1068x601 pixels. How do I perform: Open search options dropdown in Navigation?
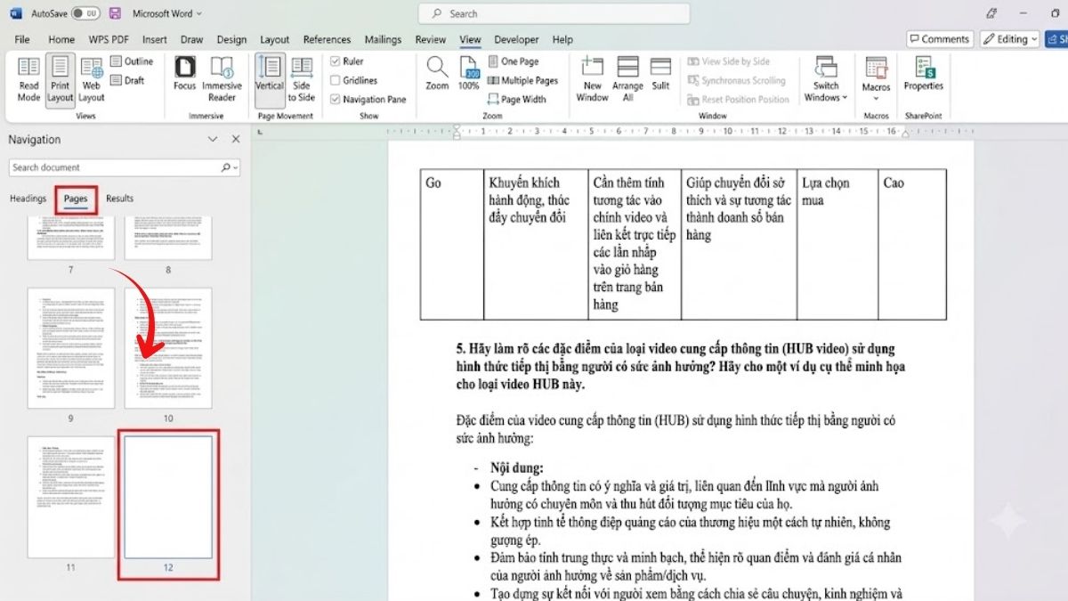[x=235, y=167]
